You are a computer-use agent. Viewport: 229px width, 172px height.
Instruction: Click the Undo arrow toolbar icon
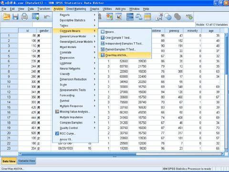[x=47, y=17]
